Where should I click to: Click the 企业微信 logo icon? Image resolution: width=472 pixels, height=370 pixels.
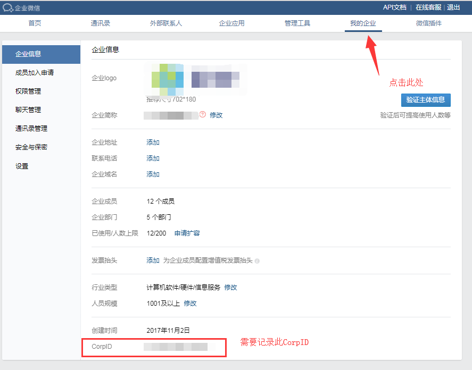pyautogui.click(x=8, y=8)
